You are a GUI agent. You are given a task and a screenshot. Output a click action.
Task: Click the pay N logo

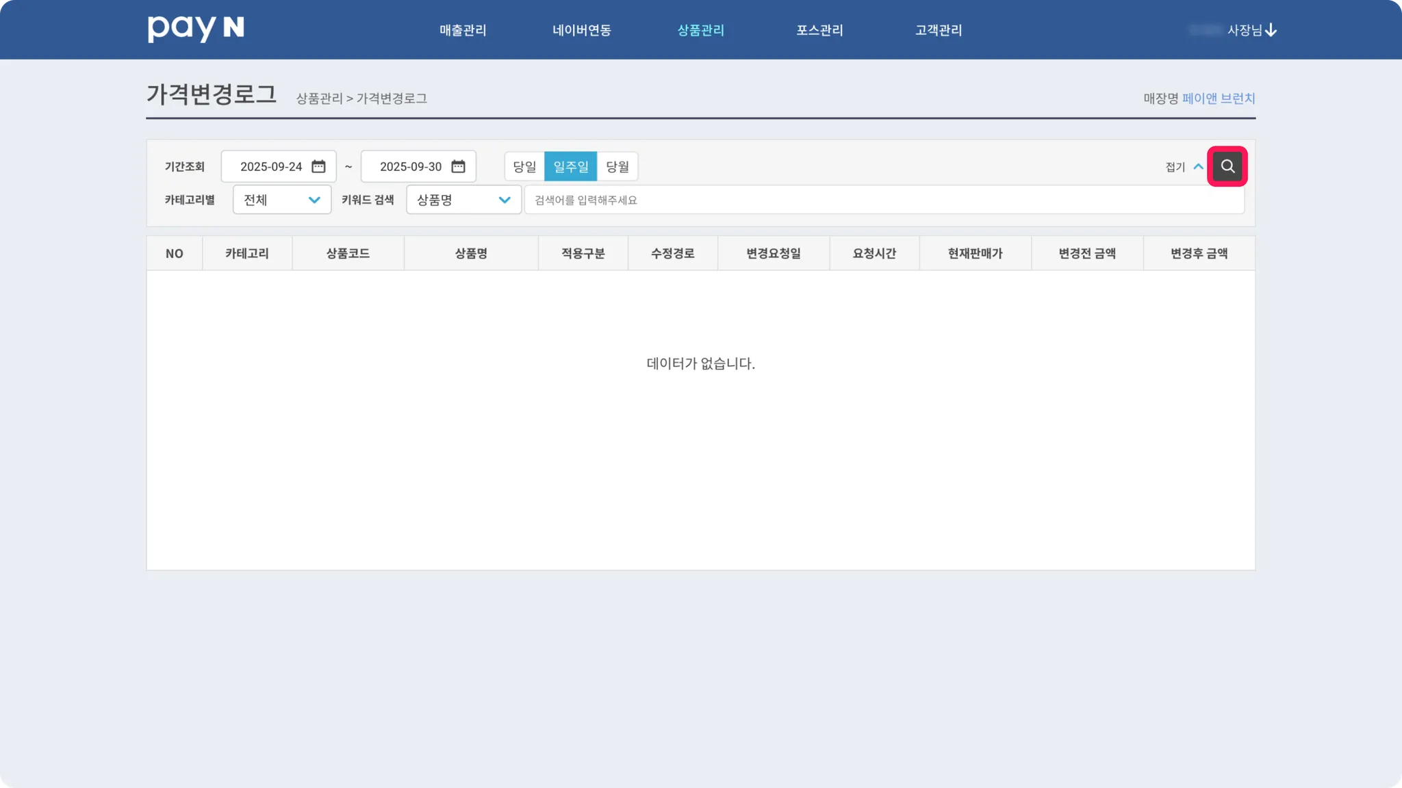[x=196, y=29]
